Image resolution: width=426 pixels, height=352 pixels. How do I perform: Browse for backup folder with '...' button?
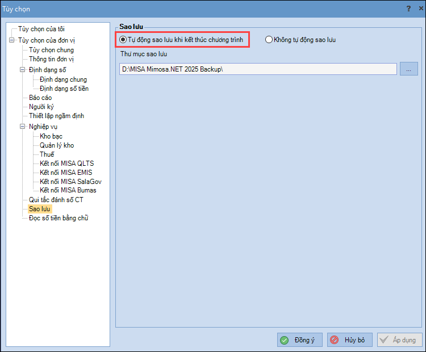[x=408, y=69]
